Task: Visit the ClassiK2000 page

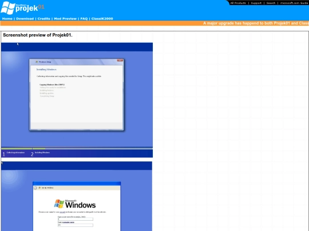Action: pyautogui.click(x=102, y=19)
